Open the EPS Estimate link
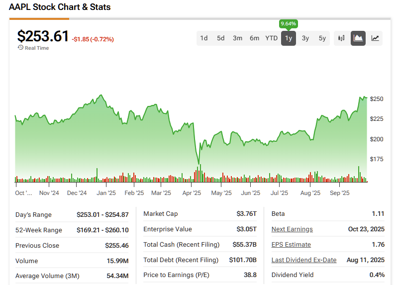 [291, 245]
